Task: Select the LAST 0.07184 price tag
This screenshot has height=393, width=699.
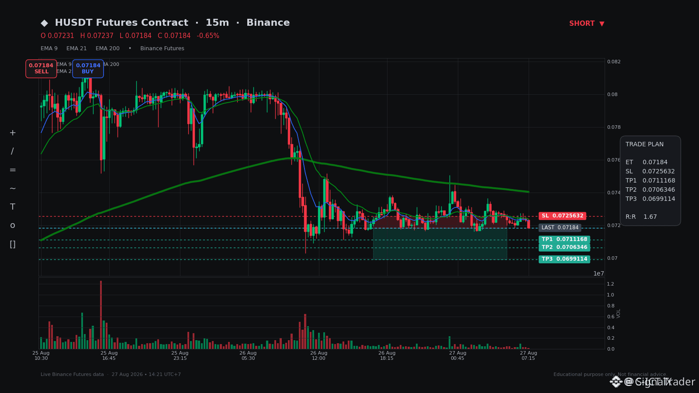Action: pos(560,228)
